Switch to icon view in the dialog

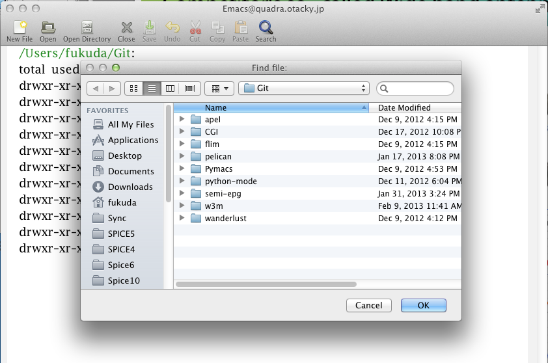[x=134, y=88]
